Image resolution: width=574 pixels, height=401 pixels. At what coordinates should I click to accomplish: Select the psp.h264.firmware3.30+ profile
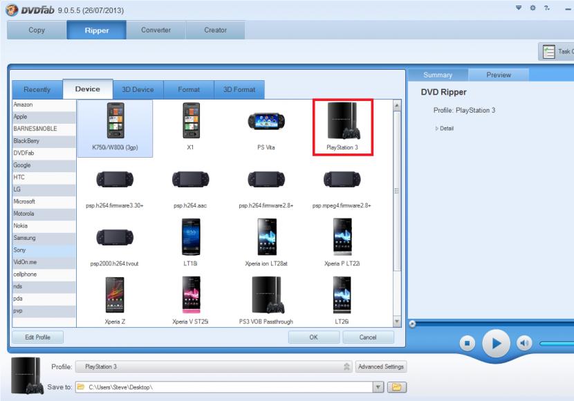point(115,189)
